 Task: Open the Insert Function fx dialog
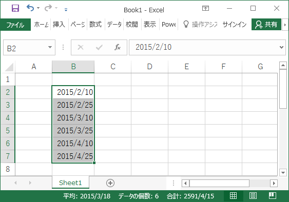point(117,47)
